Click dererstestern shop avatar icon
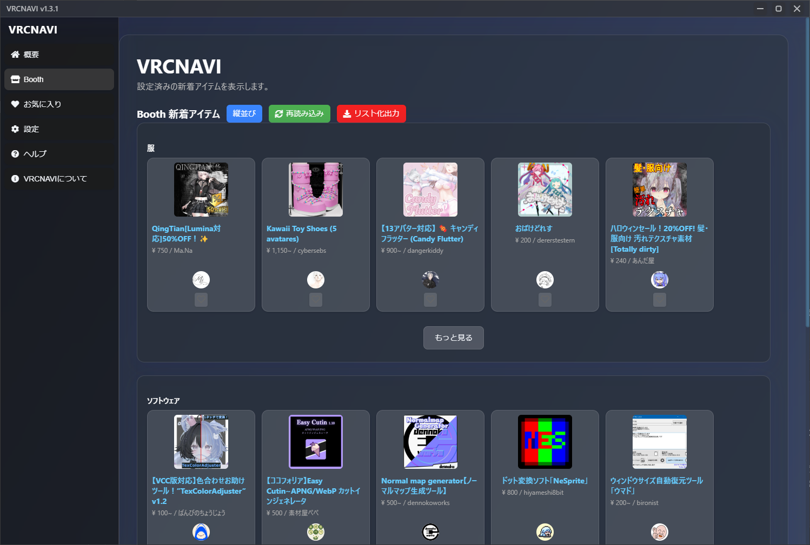Screen dimensions: 810x545 (x=545, y=280)
